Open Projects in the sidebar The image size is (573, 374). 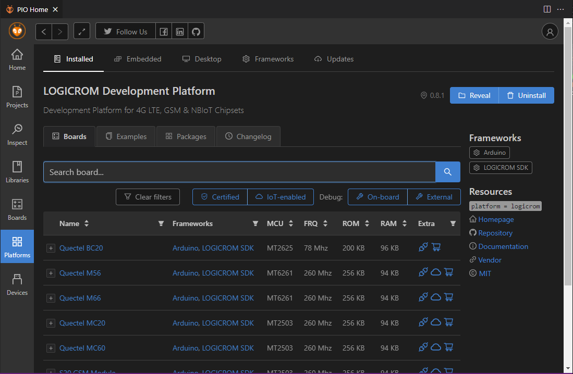[17, 97]
